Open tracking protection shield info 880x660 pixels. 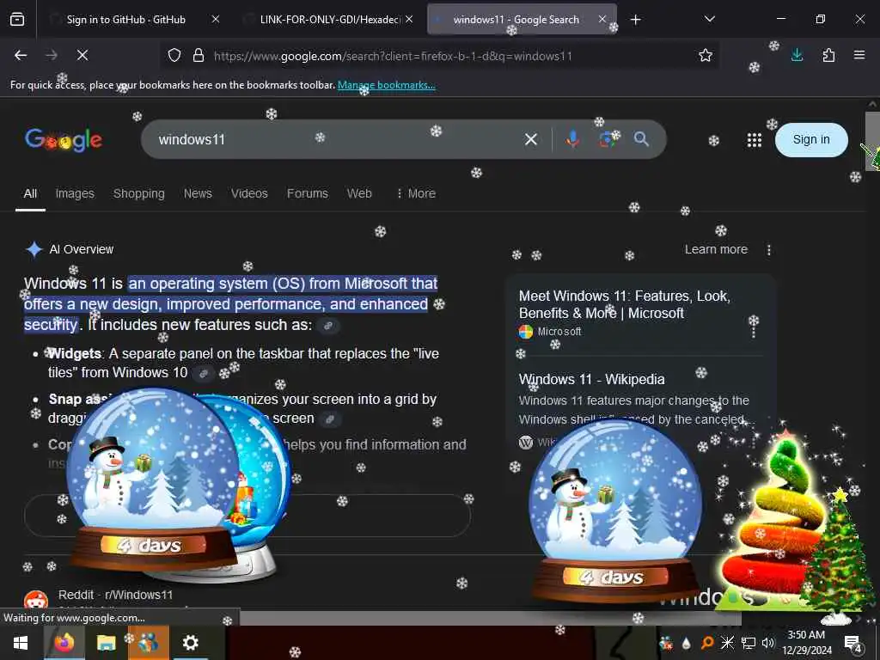coord(174,56)
